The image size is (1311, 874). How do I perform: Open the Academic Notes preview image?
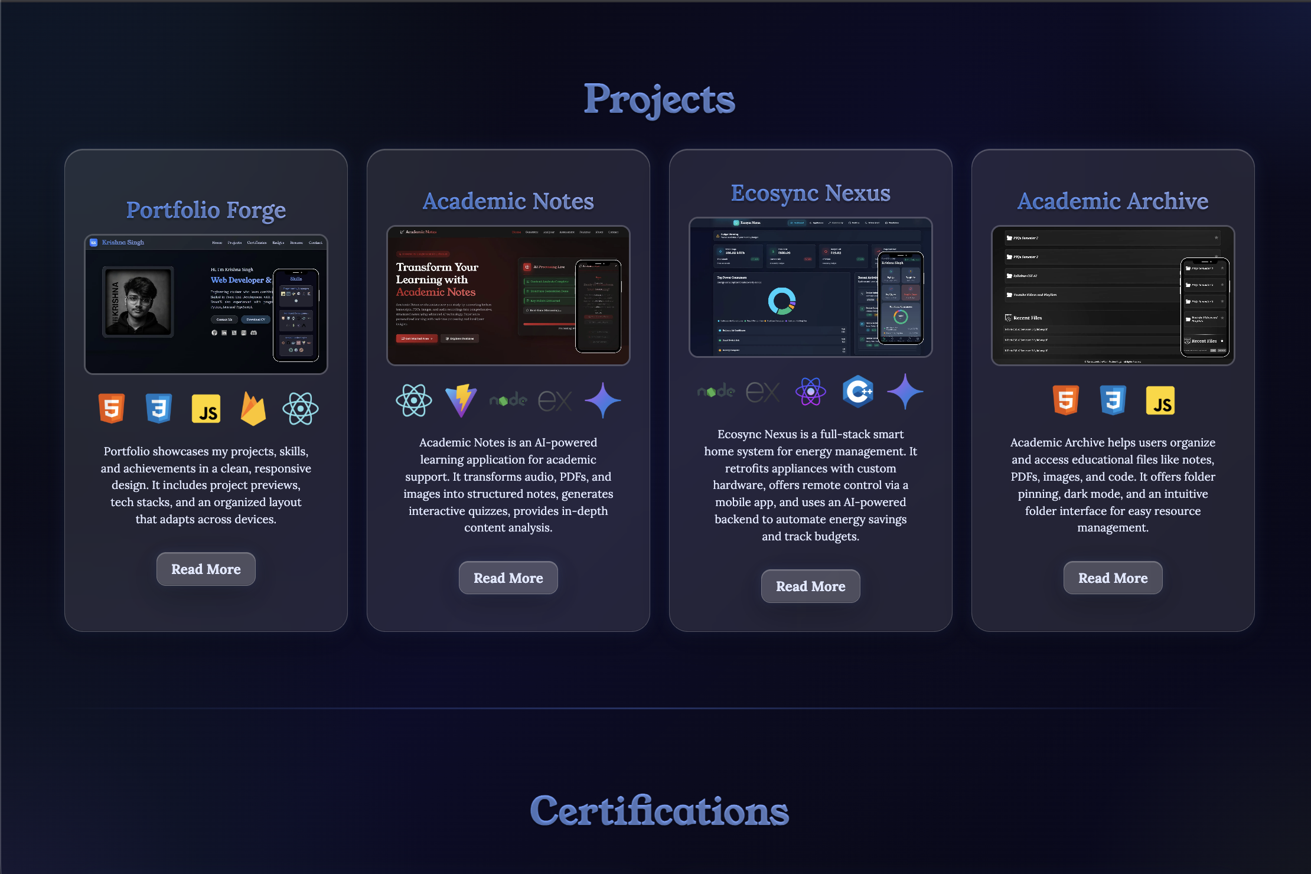point(508,296)
